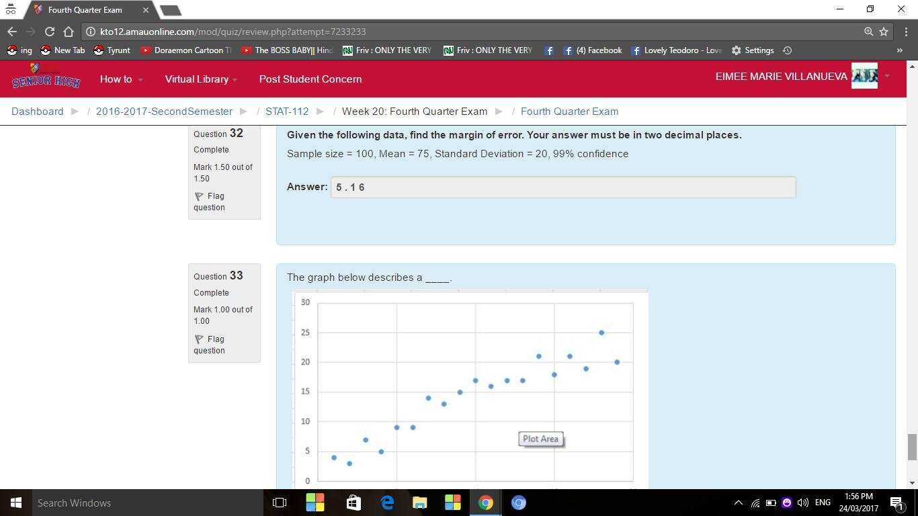The height and width of the screenshot is (516, 918).
Task: Open the Lovely Teodoro Facebook bookmark
Action: [x=676, y=50]
